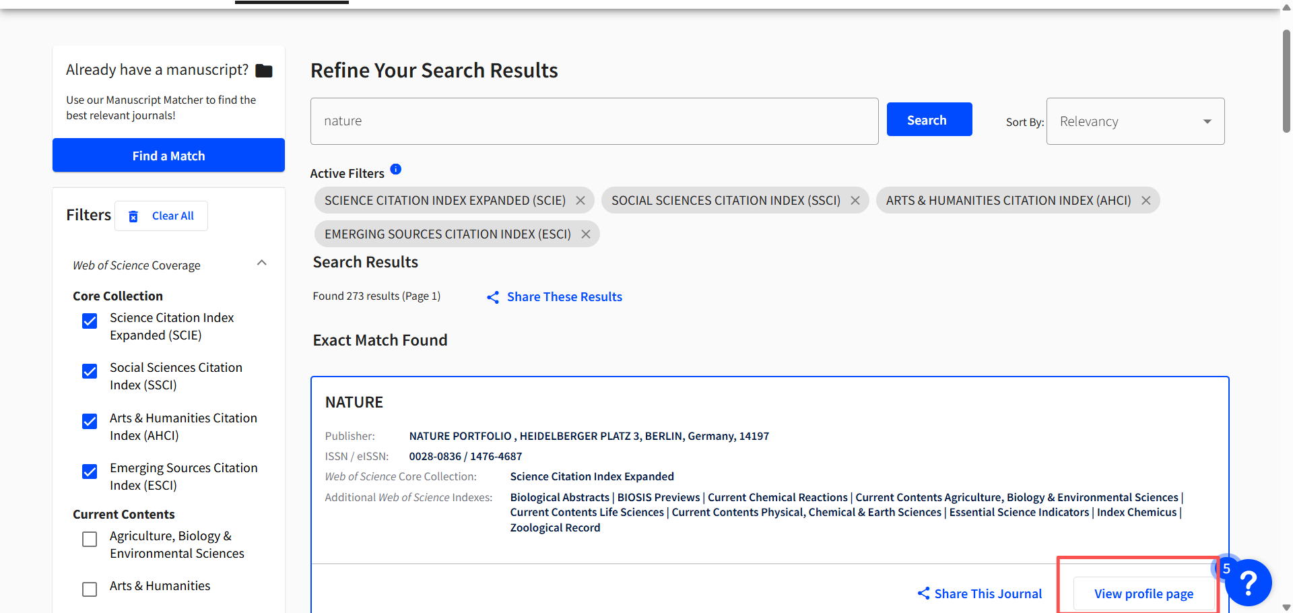Click the 'Found 273 results (Page 1)' text

coord(376,296)
